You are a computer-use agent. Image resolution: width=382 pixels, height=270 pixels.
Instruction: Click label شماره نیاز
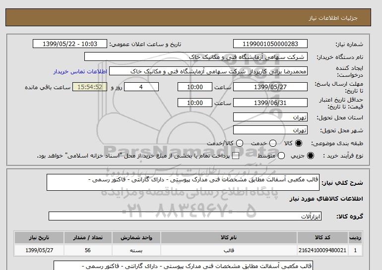pyautogui.click(x=349, y=44)
